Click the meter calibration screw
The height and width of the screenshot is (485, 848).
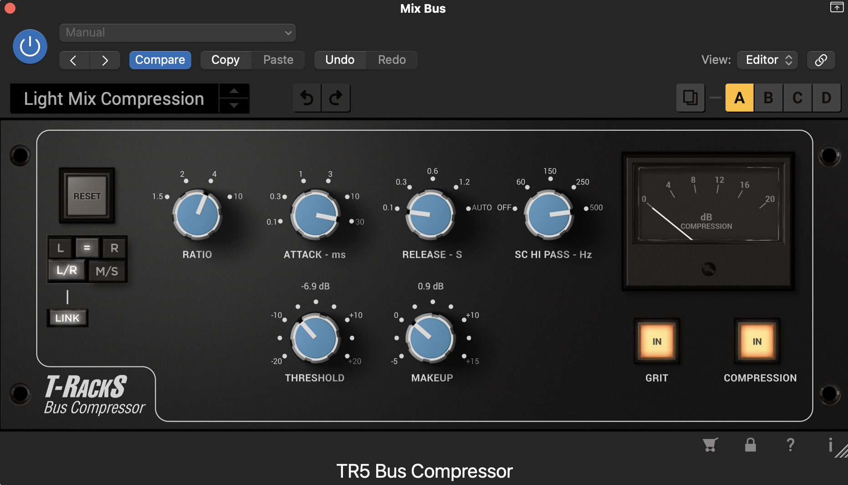(708, 269)
